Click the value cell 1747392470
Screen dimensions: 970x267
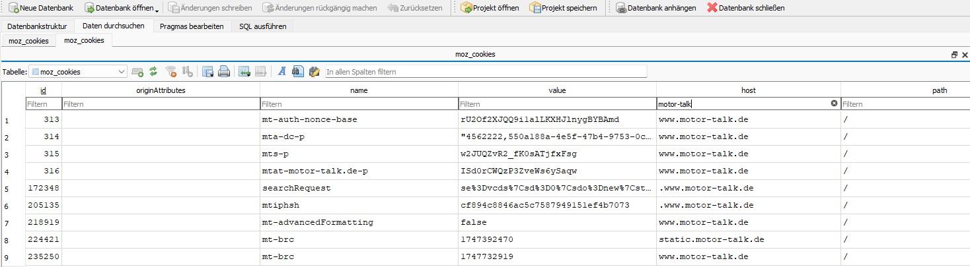pyautogui.click(x=557, y=240)
